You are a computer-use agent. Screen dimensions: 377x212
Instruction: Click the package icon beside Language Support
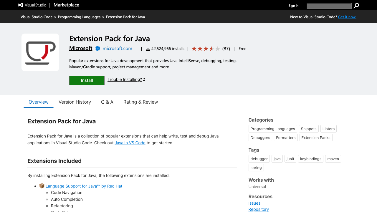click(x=42, y=186)
